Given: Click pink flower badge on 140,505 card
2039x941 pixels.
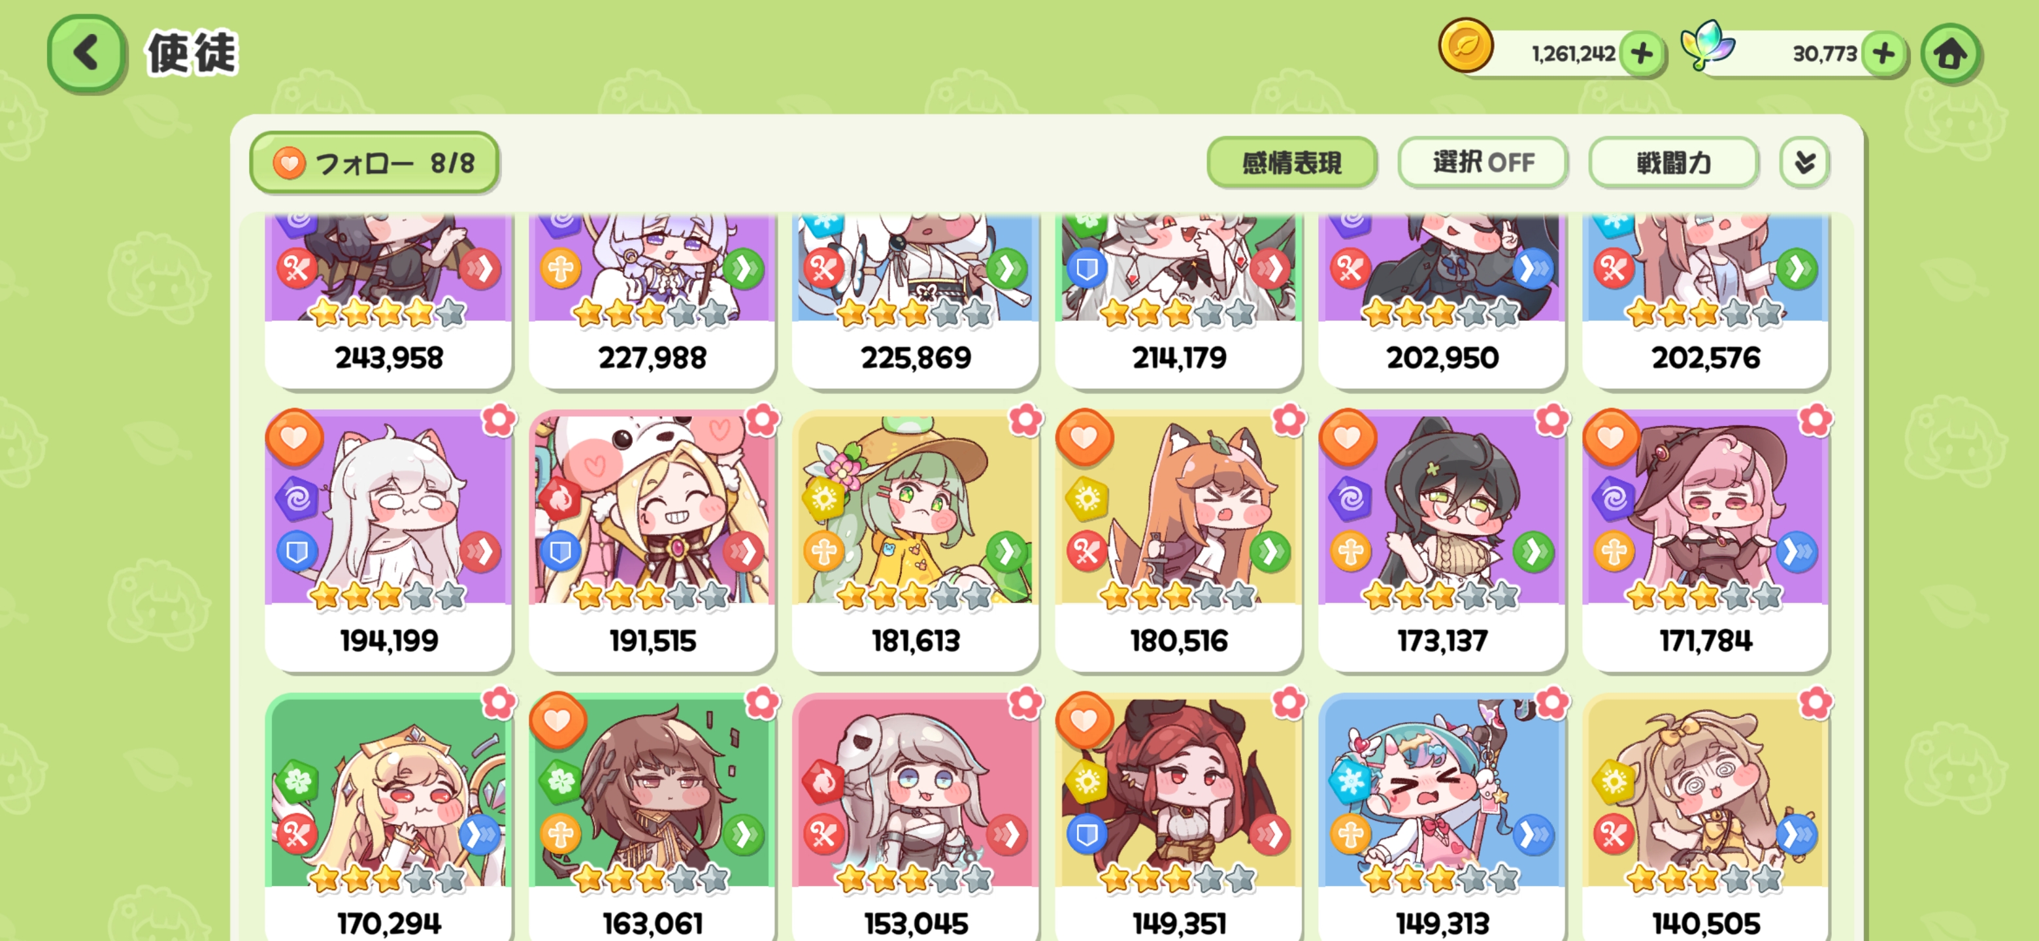Looking at the screenshot, I should pos(1815,702).
